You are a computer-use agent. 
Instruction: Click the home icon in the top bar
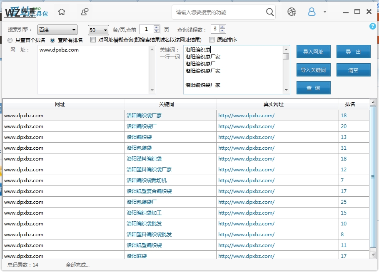click(62, 12)
